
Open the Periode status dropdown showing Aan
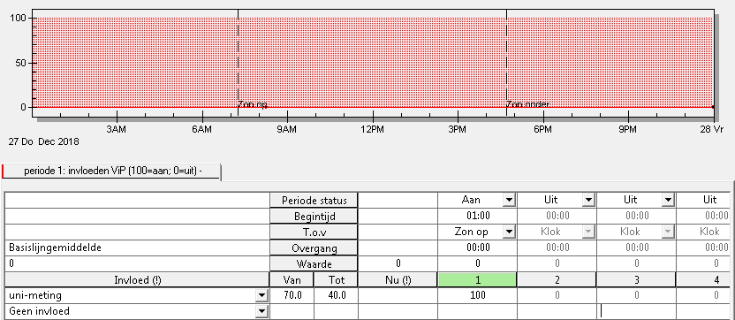tap(509, 201)
